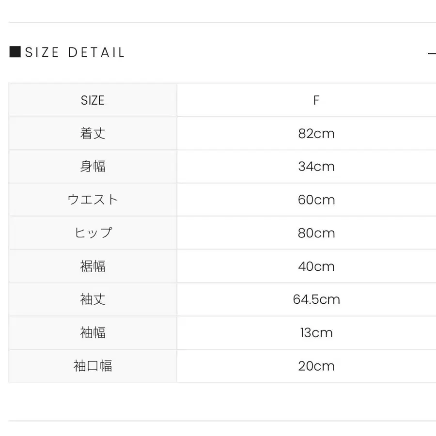Select the 身幅 row label
Screen dimensions: 436x436
(93, 167)
